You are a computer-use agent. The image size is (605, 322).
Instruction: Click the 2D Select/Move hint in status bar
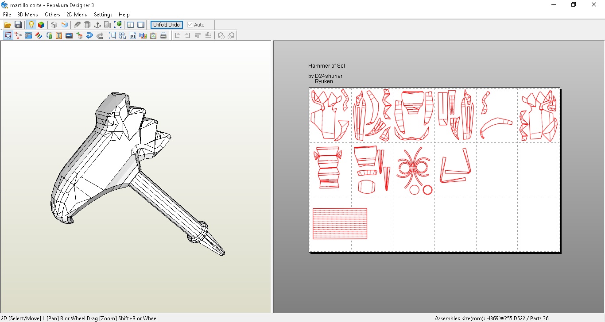[79, 318]
